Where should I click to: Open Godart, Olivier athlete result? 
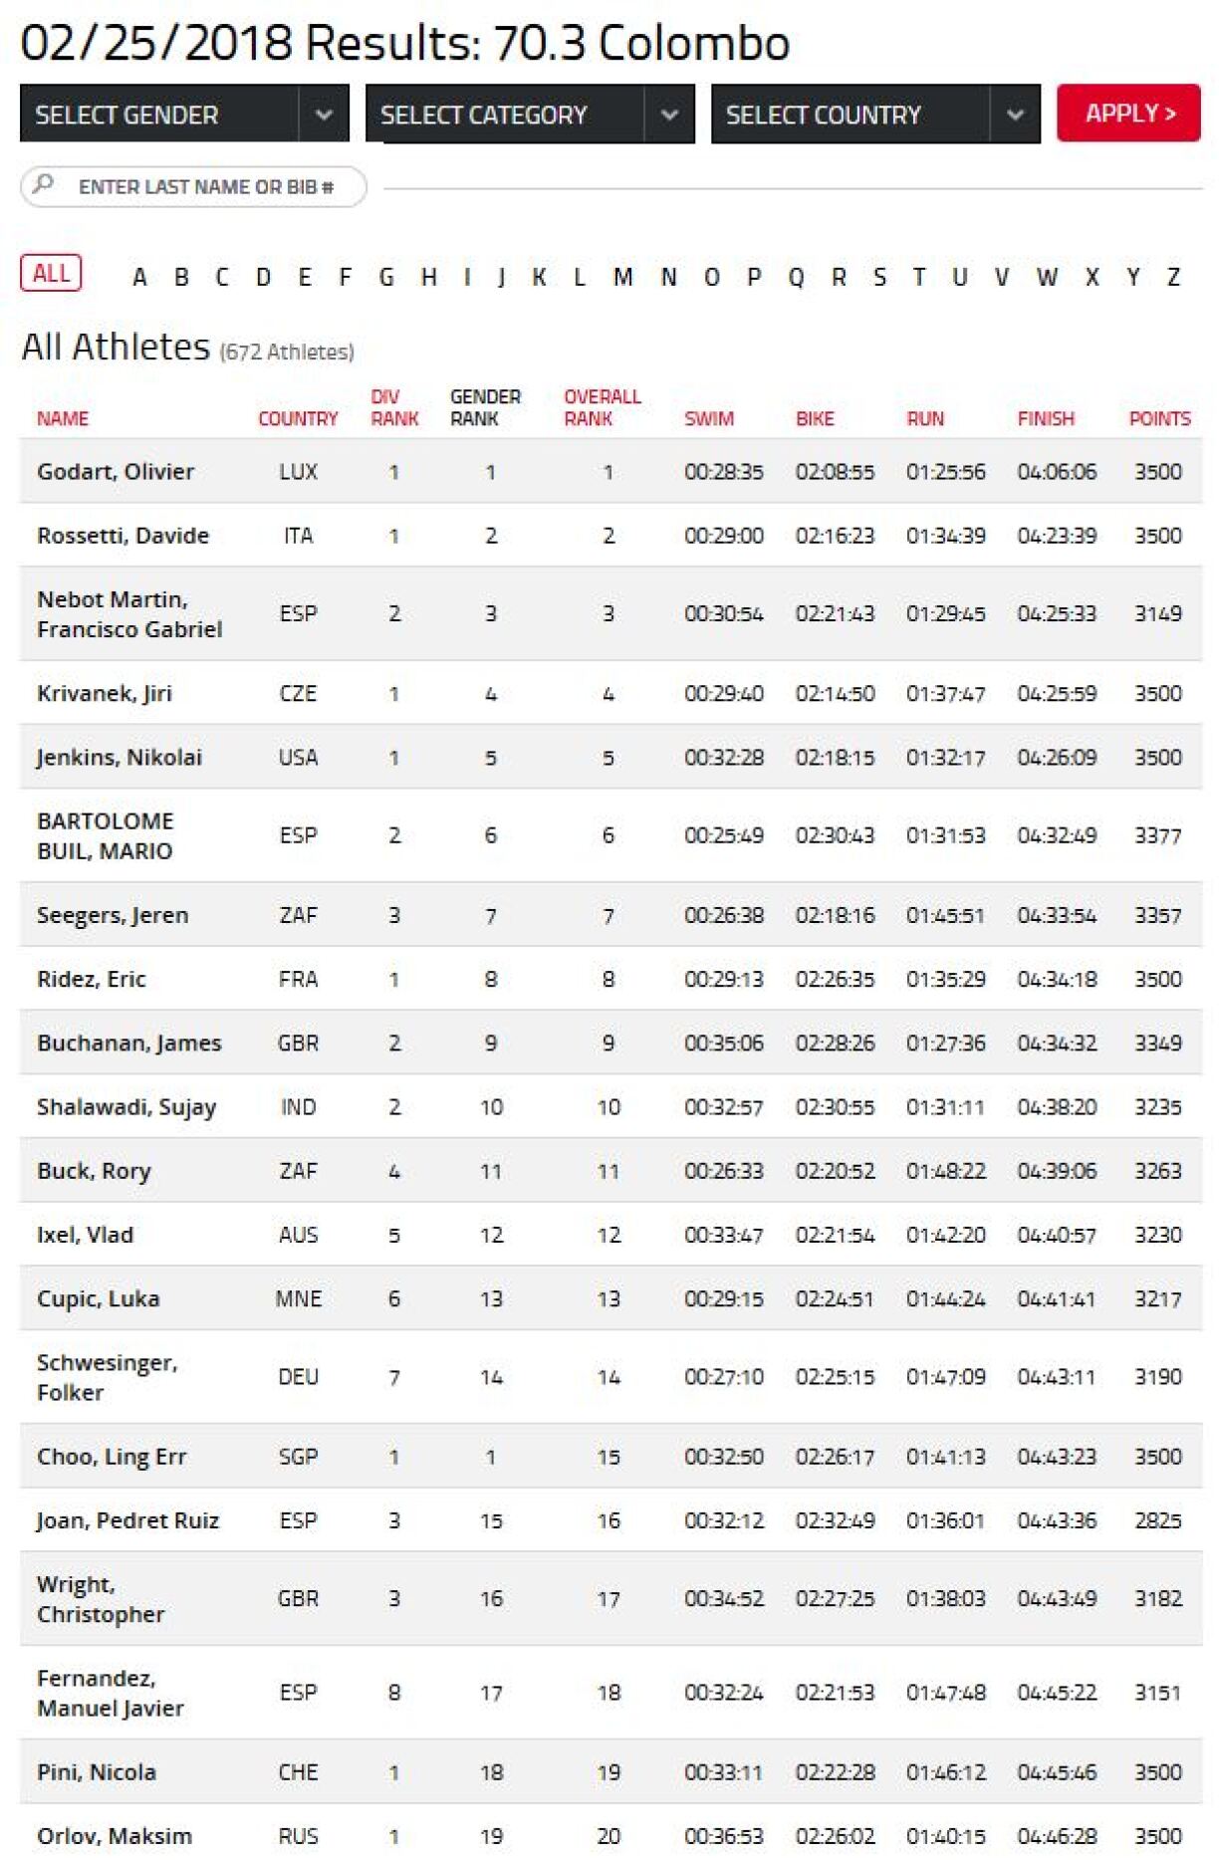(116, 472)
